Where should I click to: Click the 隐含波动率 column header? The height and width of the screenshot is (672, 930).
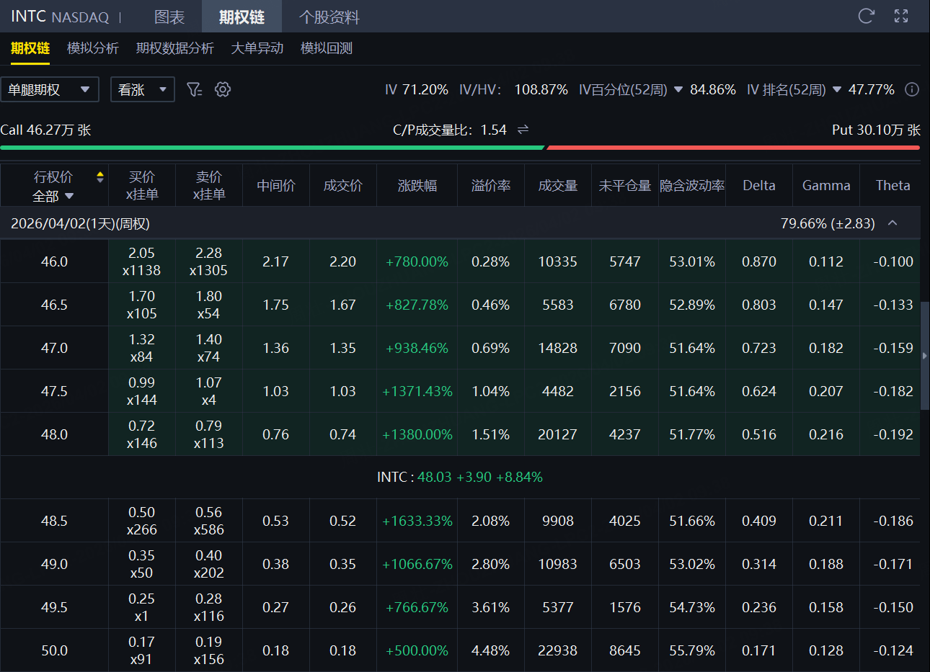(x=691, y=186)
